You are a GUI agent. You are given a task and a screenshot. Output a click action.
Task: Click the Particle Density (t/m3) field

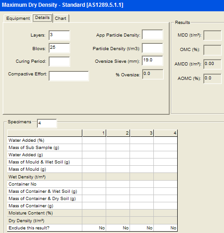[152, 48]
